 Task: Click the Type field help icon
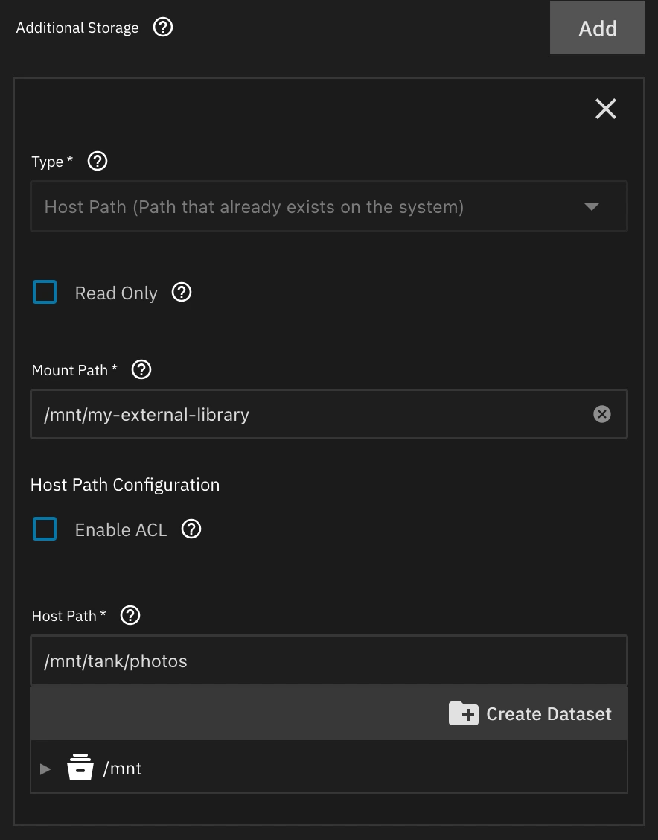coord(97,161)
